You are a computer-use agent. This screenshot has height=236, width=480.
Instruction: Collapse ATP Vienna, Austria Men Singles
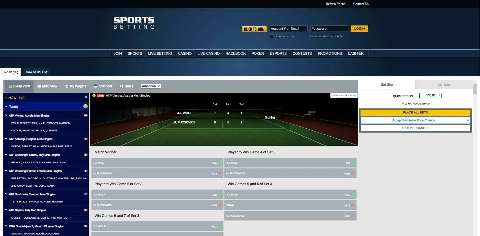6,115
